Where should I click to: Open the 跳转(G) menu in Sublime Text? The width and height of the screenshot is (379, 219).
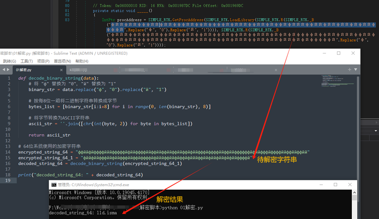pos(10,61)
